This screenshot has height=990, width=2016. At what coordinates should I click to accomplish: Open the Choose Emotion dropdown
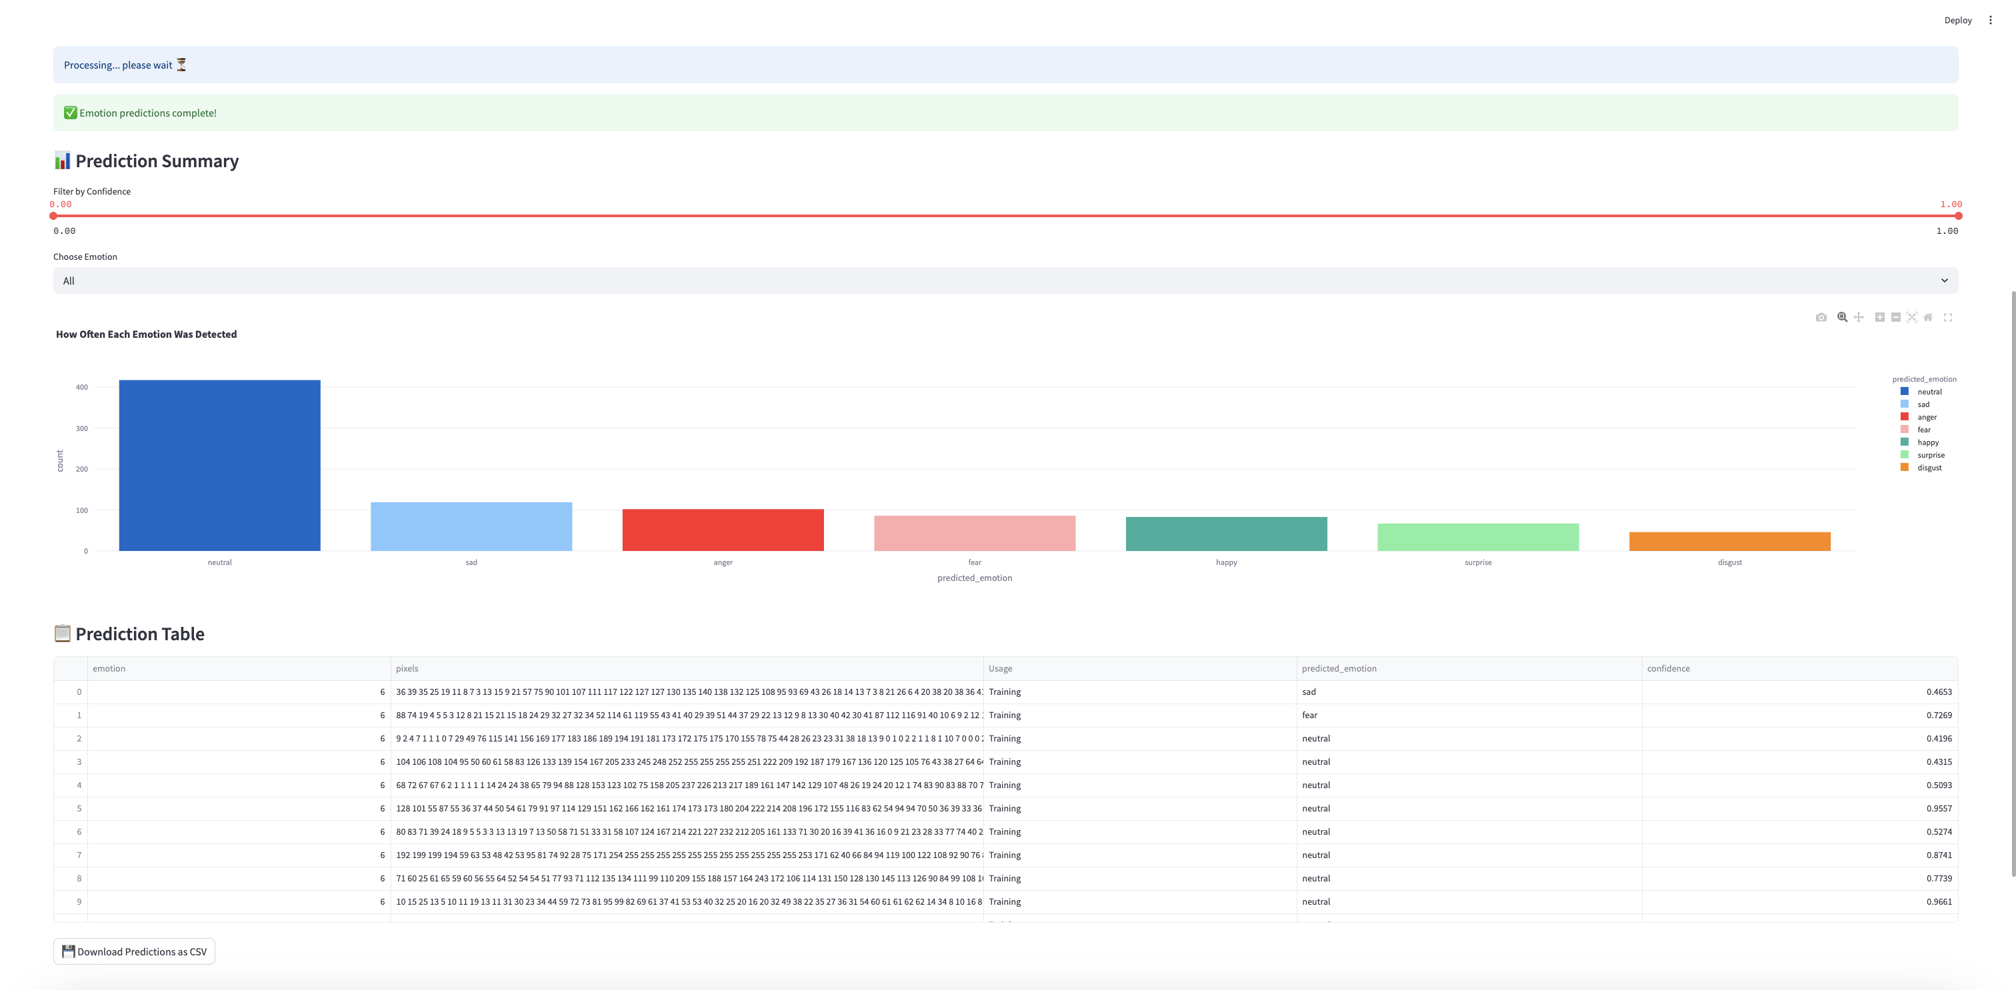1005,280
